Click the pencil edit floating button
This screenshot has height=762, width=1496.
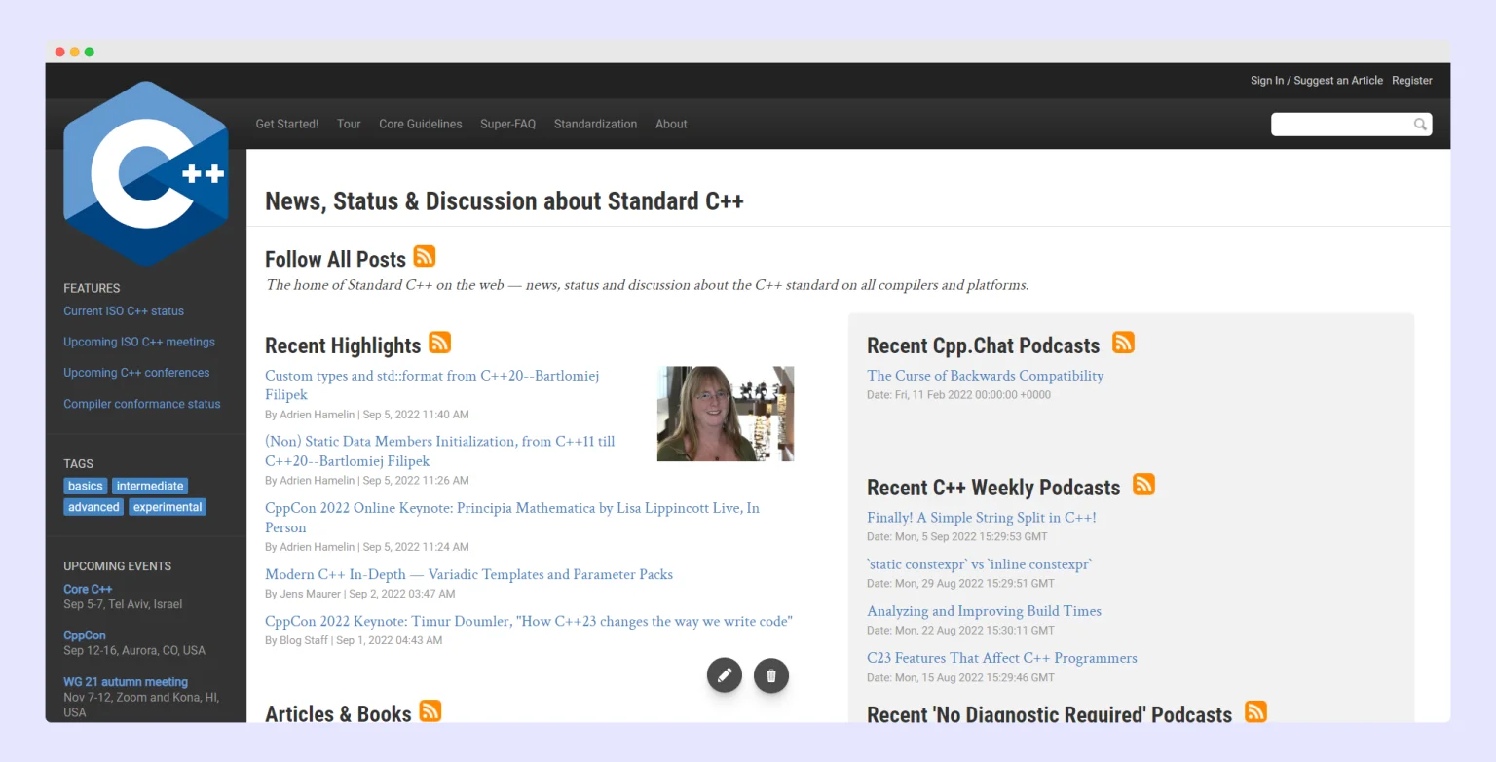click(725, 674)
